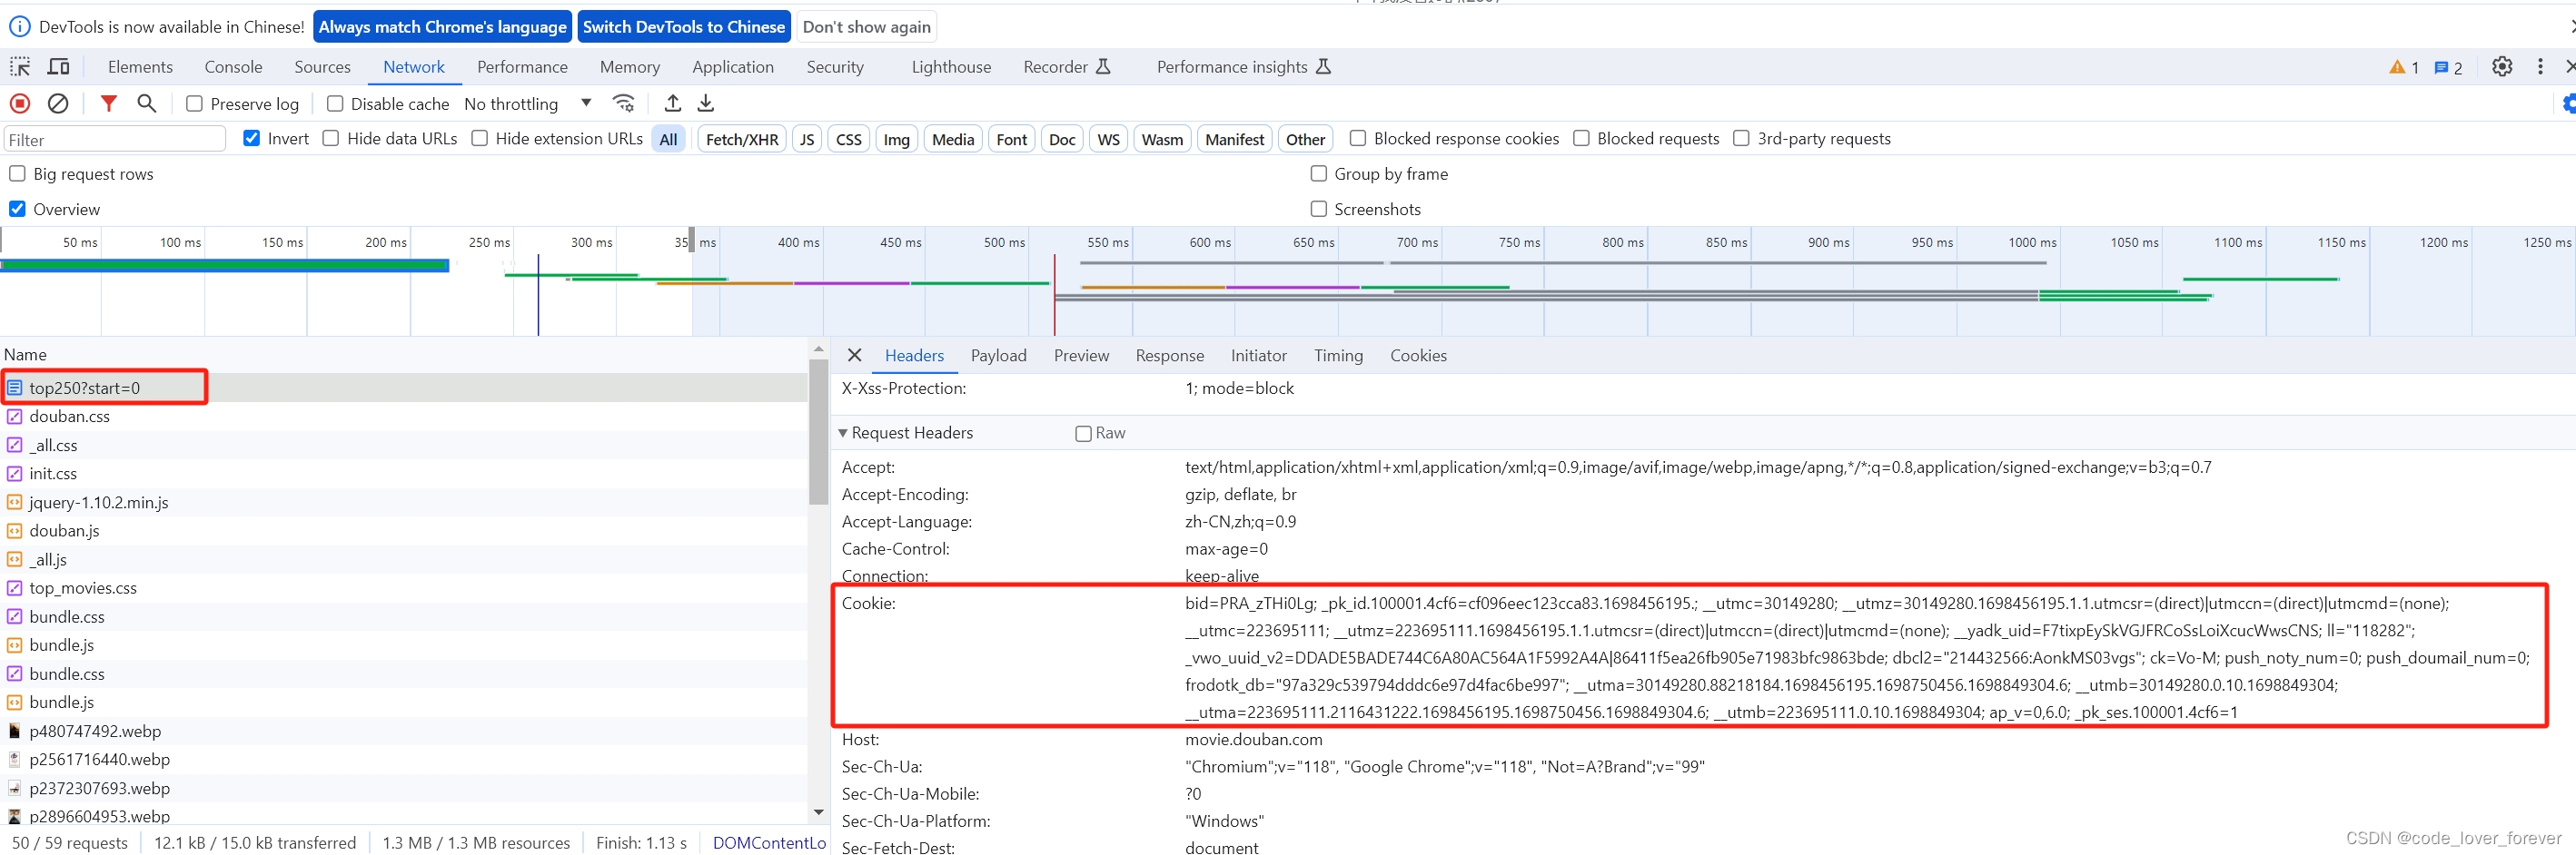Open the Application tab
This screenshot has height=855, width=2576.
tap(733, 67)
